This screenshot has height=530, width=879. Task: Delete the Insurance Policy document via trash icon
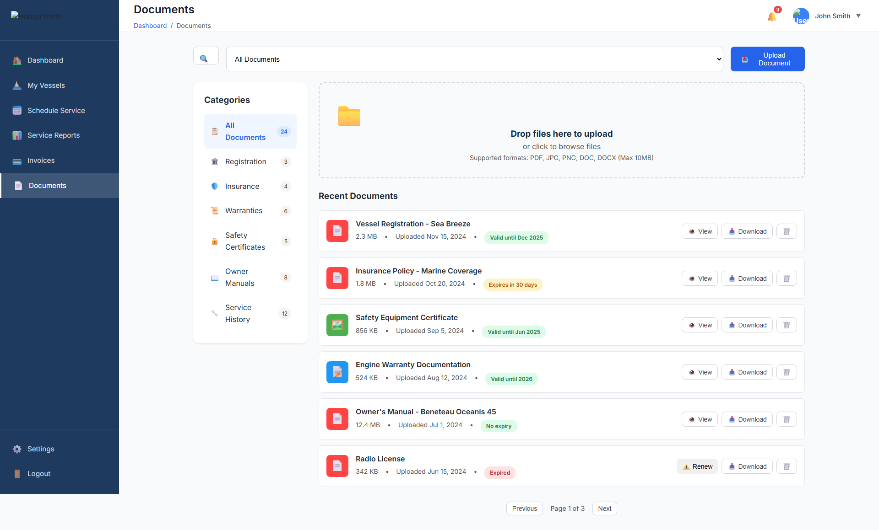tap(787, 278)
